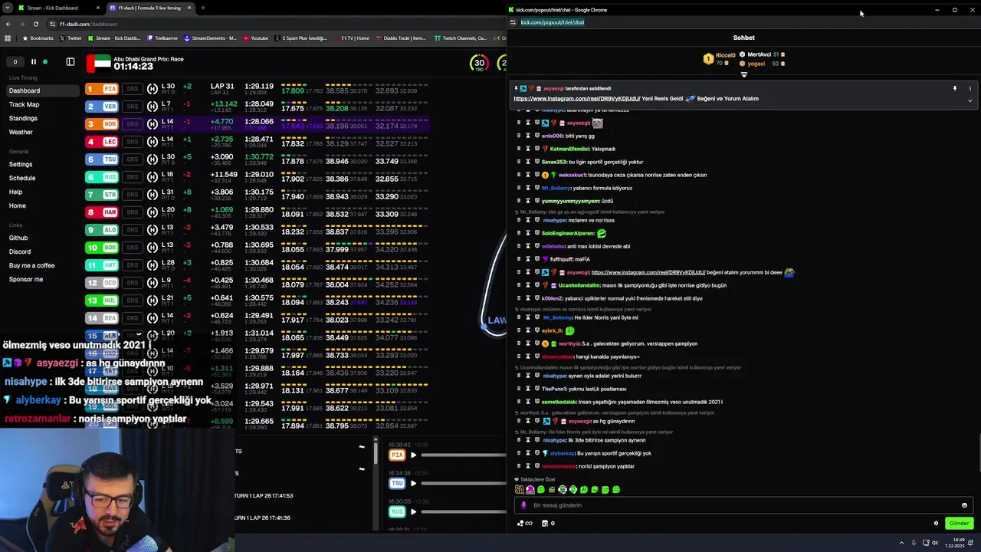Open the Github link

18,238
